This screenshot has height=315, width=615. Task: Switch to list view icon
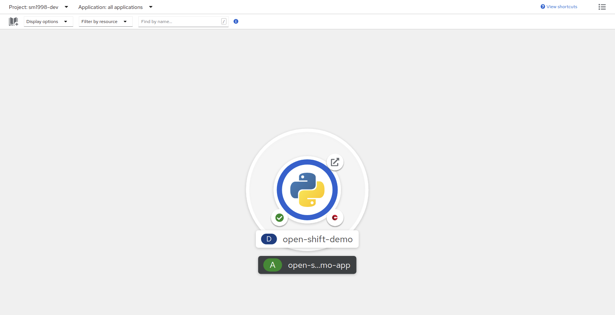click(x=602, y=7)
